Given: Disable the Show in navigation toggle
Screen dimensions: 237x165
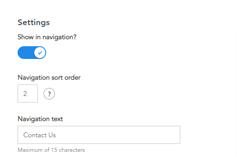Looking at the screenshot, I should pyautogui.click(x=32, y=53).
